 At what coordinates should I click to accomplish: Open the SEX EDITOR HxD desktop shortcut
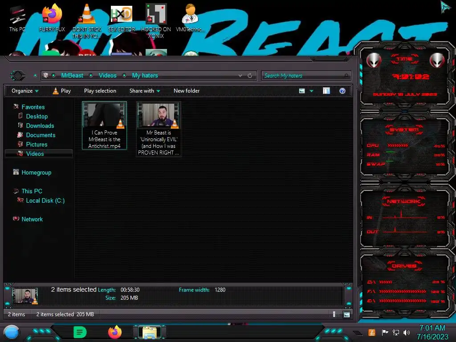pyautogui.click(x=122, y=18)
